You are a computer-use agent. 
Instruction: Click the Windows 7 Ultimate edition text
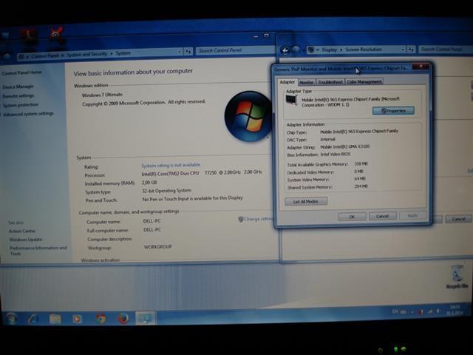102,95
